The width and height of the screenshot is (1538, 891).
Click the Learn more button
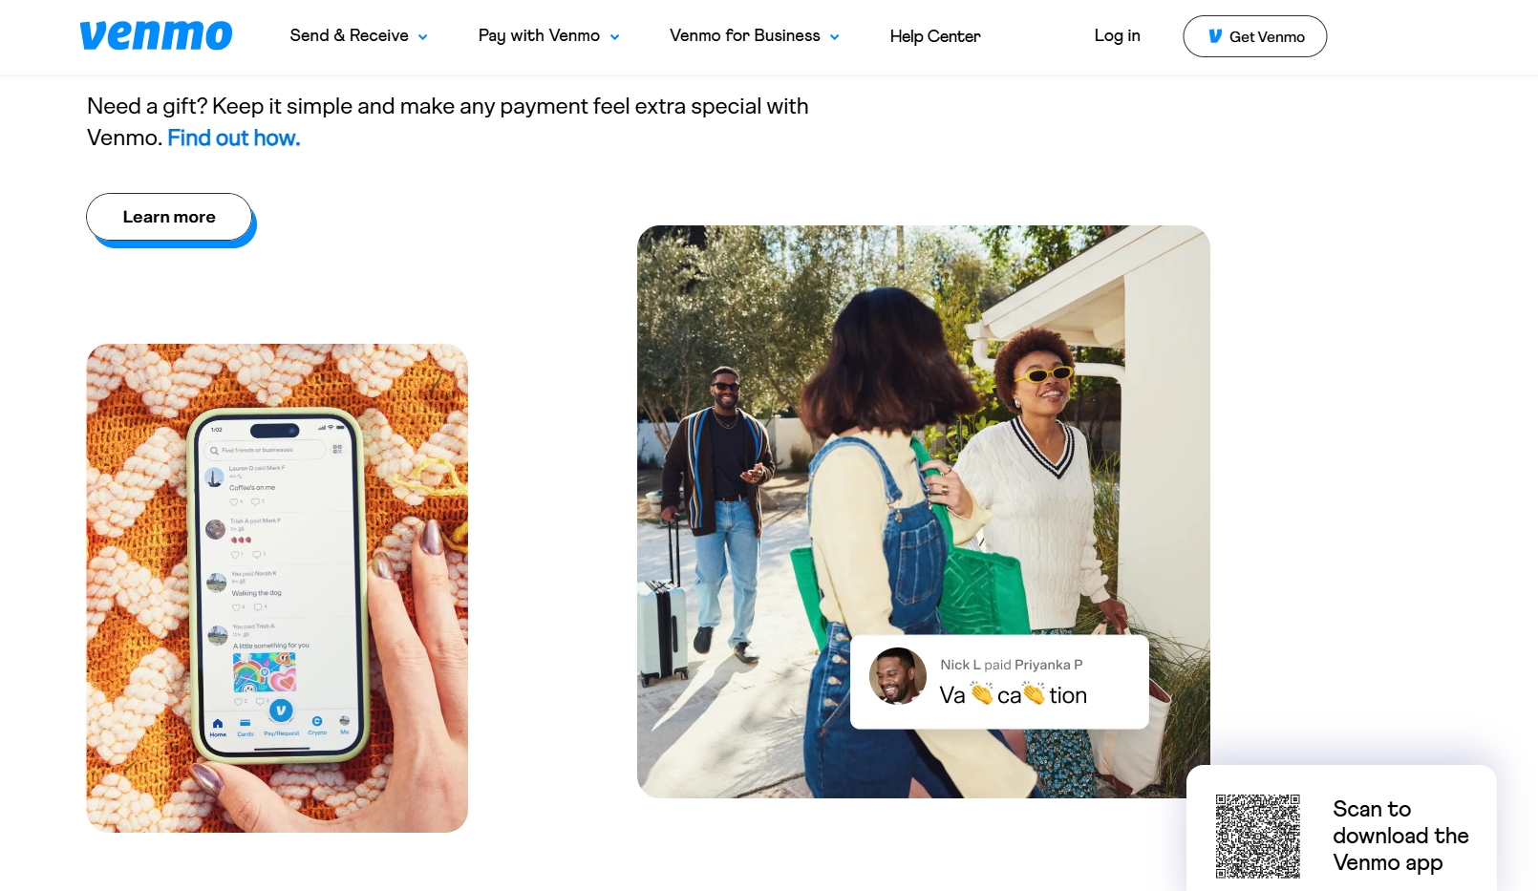169,217
